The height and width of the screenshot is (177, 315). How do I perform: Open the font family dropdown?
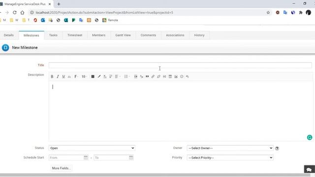(76, 77)
